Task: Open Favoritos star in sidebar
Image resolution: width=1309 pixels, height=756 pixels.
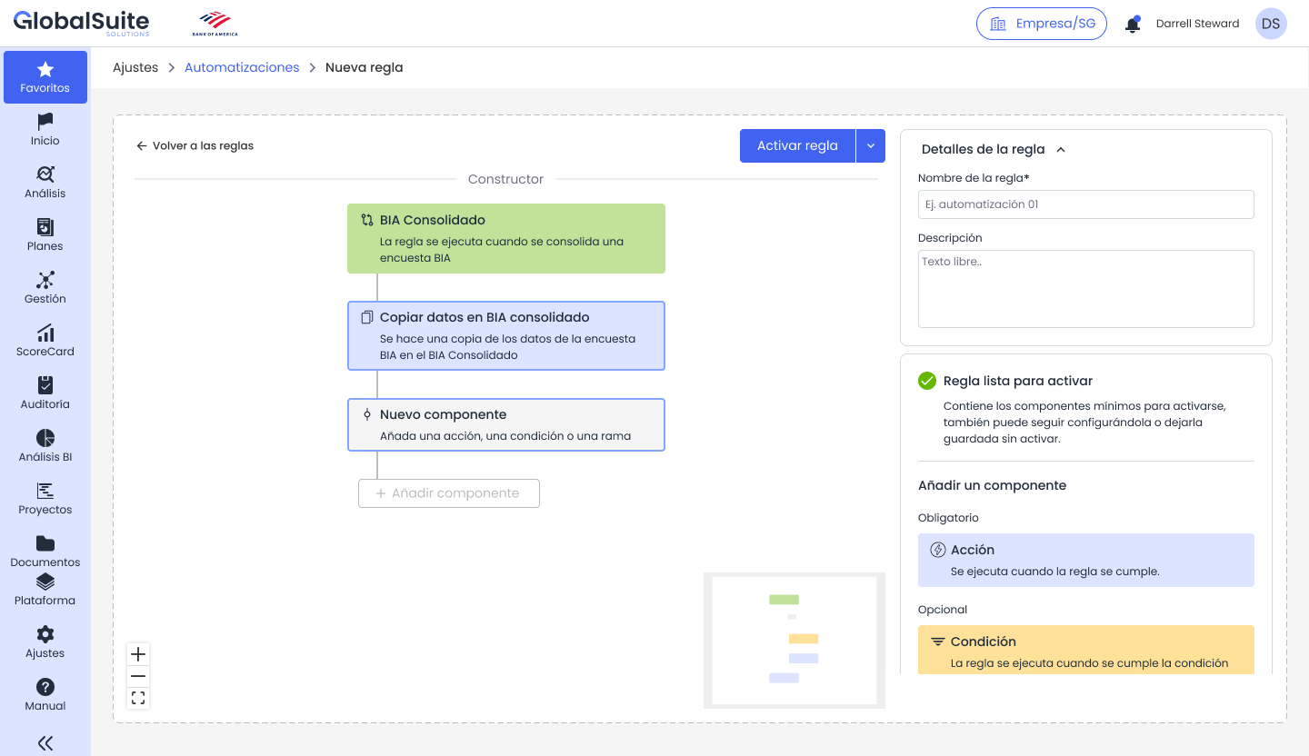Action: point(45,69)
